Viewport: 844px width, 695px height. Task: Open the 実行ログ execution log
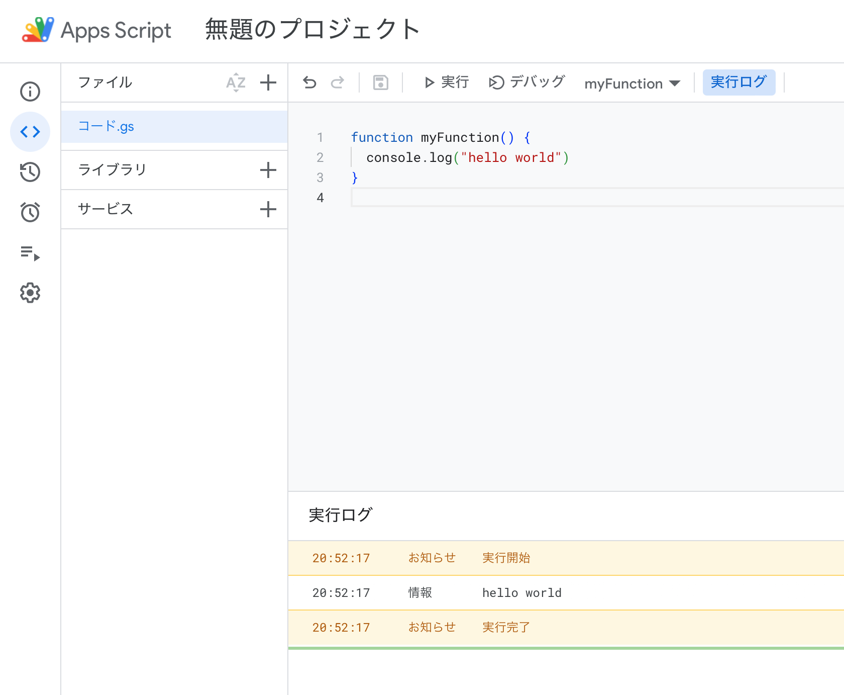pos(738,82)
